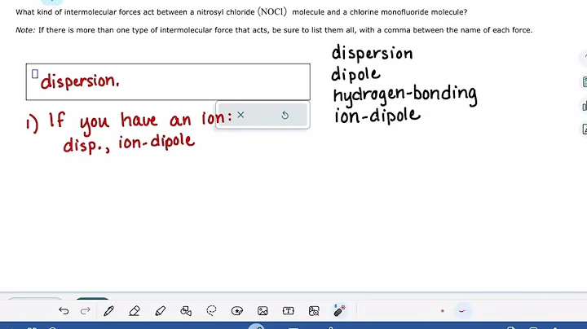This screenshot has width=587, height=329.
Task: Select the Lasso selection tool
Action: [211, 311]
